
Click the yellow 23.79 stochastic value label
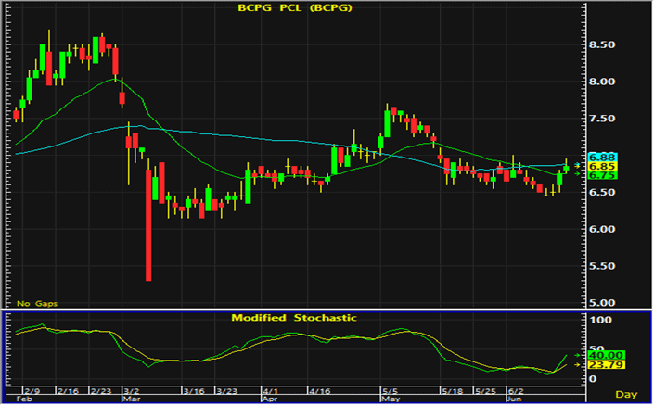(x=605, y=365)
